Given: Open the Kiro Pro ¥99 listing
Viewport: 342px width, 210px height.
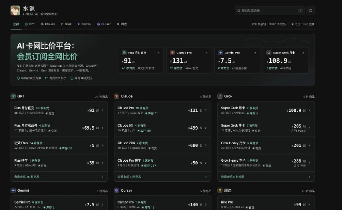Looking at the screenshot, I should coord(266,204).
